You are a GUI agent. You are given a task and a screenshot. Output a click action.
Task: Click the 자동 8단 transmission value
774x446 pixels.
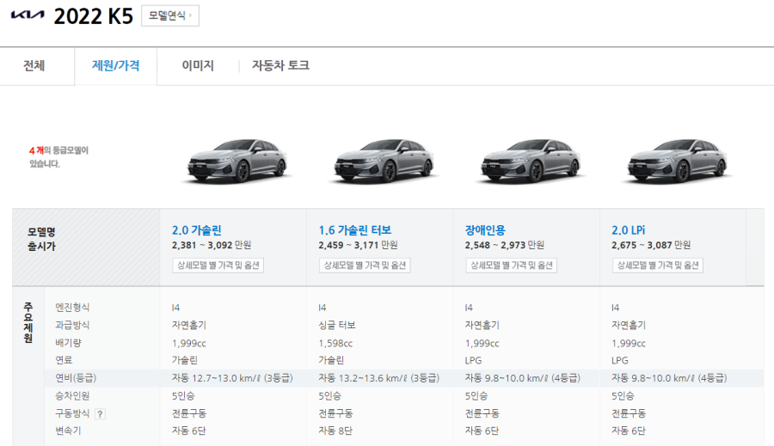[335, 431]
